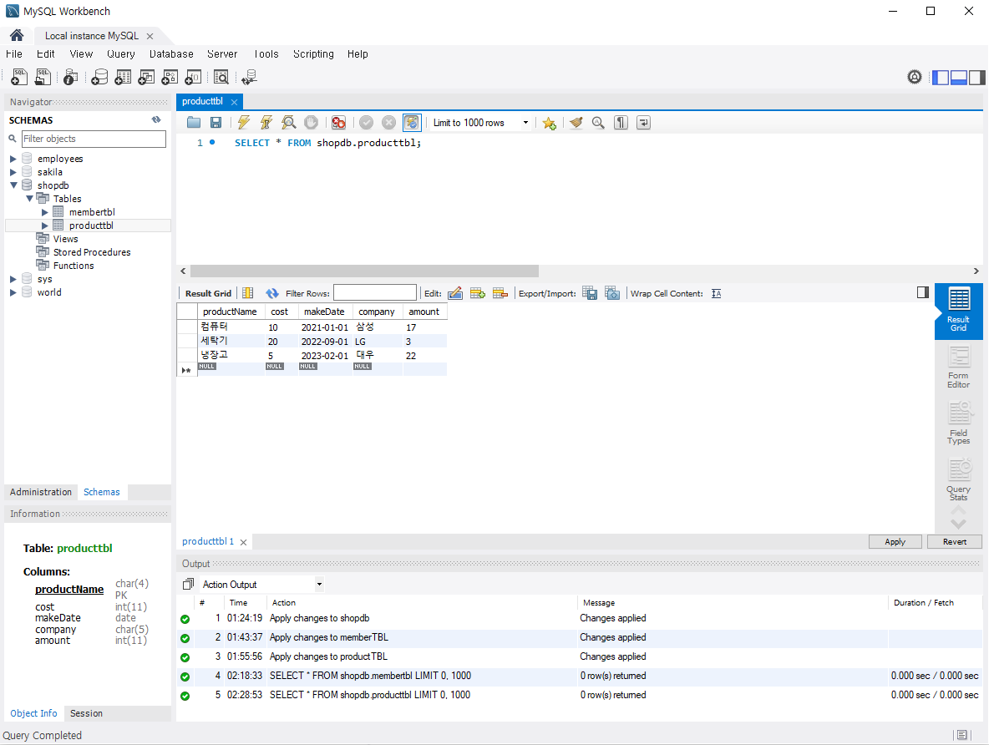989x745 pixels.
Task: Toggle right sidebar panel visibility
Action: pos(977,77)
